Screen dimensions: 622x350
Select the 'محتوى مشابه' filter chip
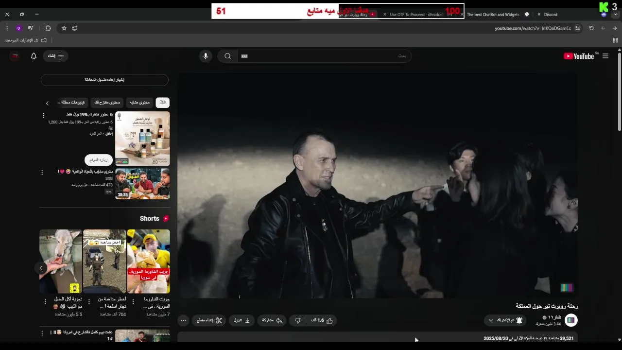[x=139, y=103]
